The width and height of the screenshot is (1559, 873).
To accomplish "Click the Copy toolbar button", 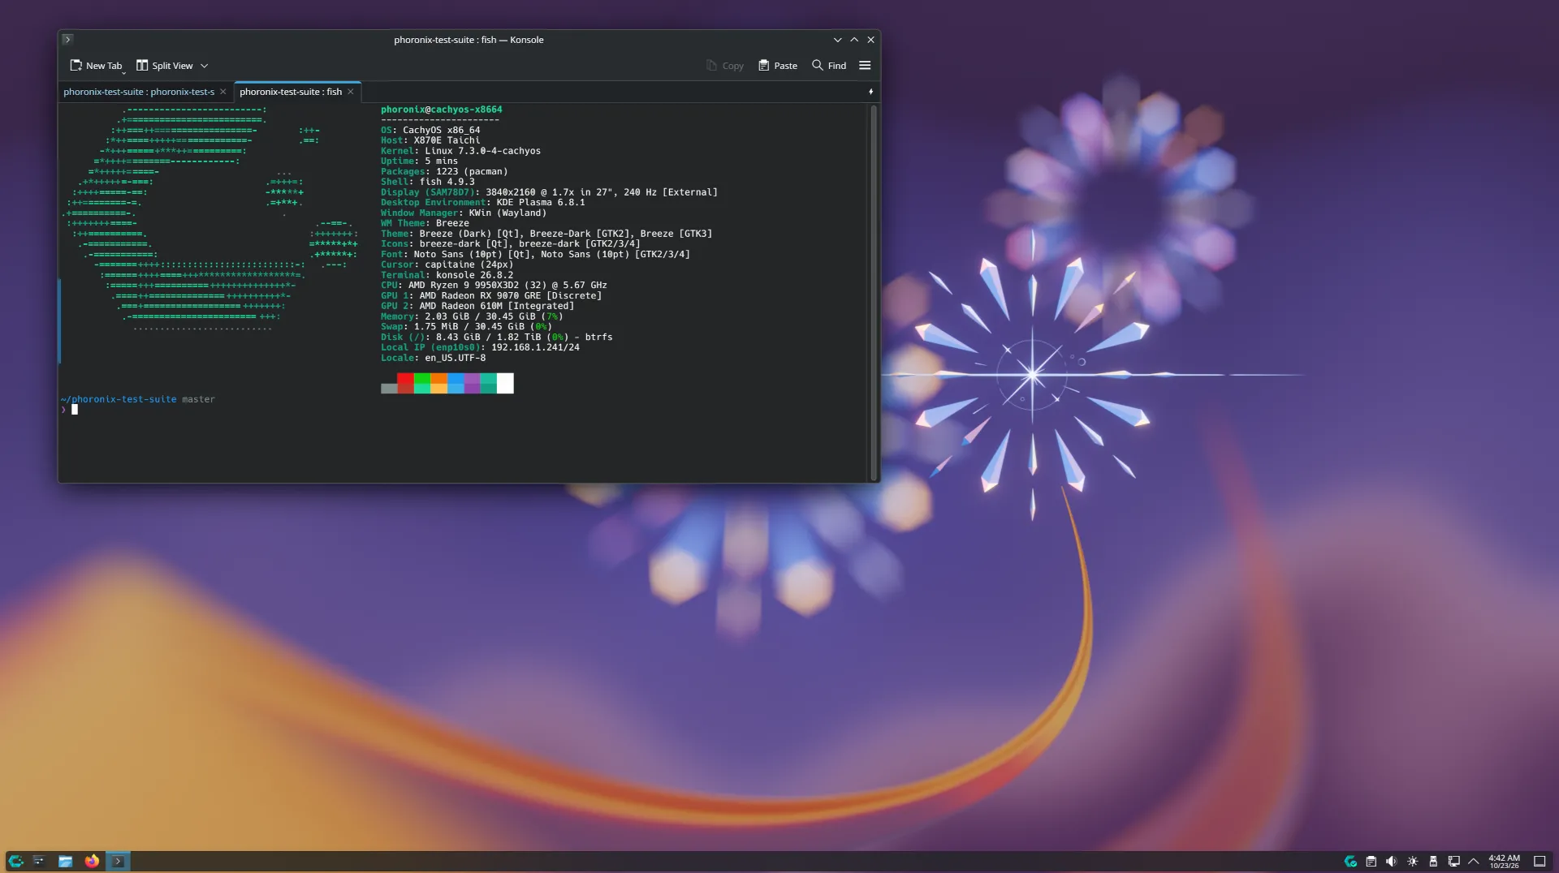I will (x=724, y=66).
